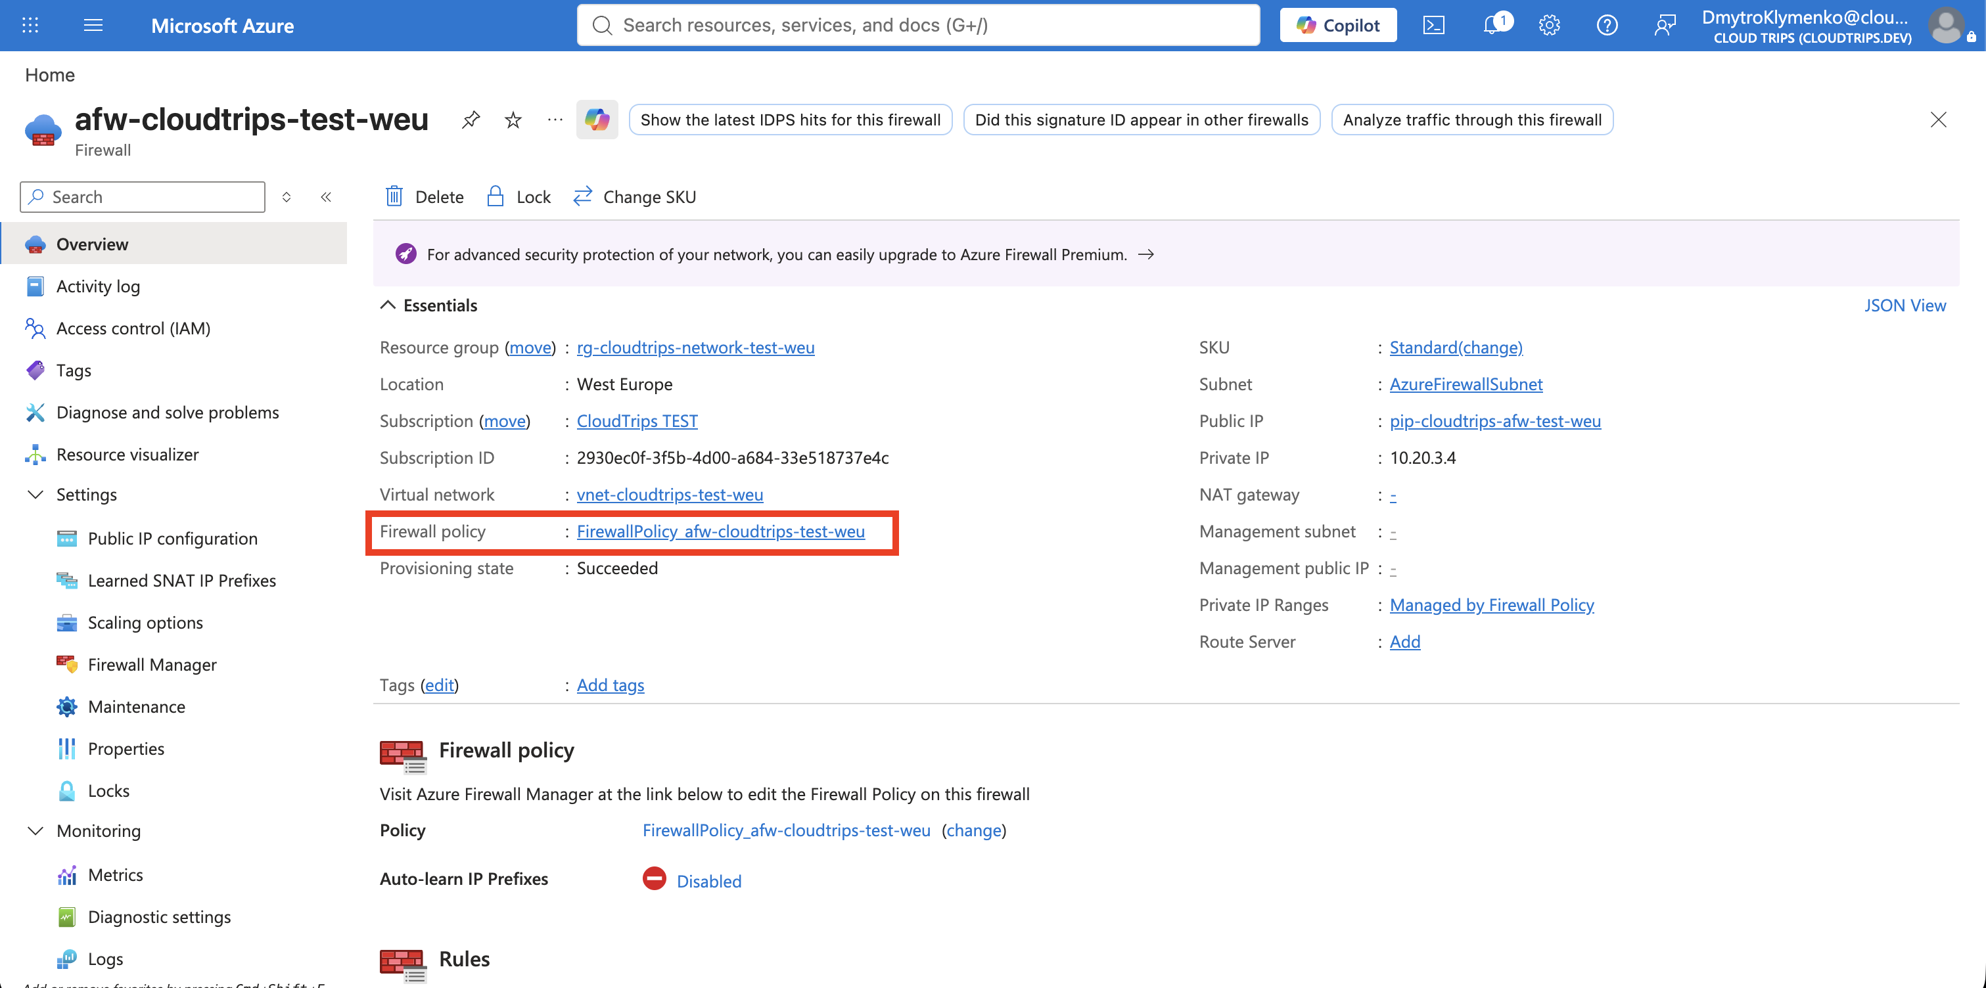Delete the firewall

click(x=425, y=197)
